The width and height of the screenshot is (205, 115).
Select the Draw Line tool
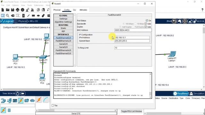pos(29,16)
